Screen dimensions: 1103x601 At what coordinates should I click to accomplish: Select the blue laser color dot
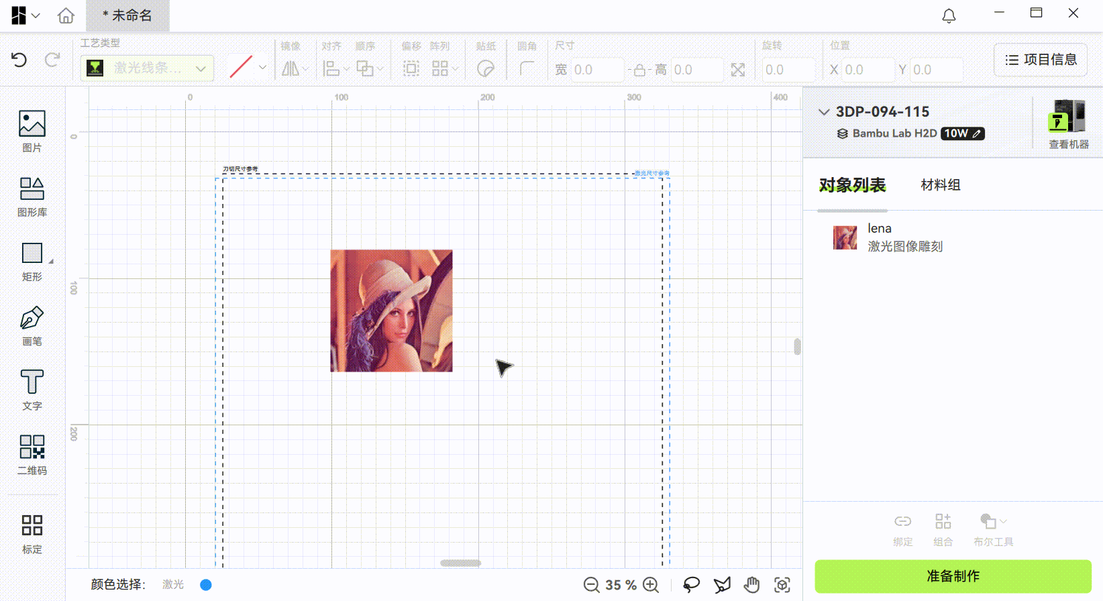point(206,585)
